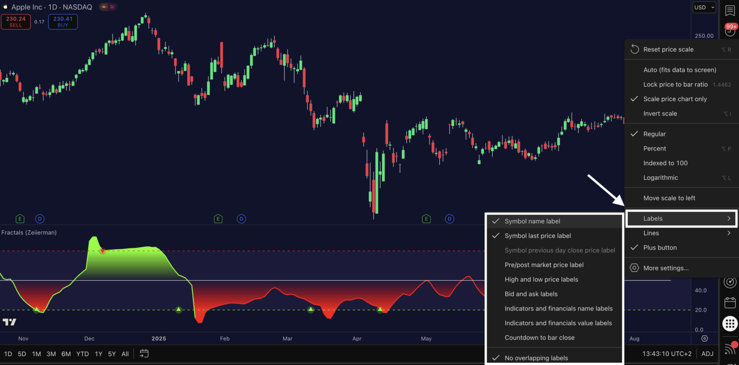The width and height of the screenshot is (739, 365).
Task: Click the 1.4462 ratio value
Action: [722, 85]
